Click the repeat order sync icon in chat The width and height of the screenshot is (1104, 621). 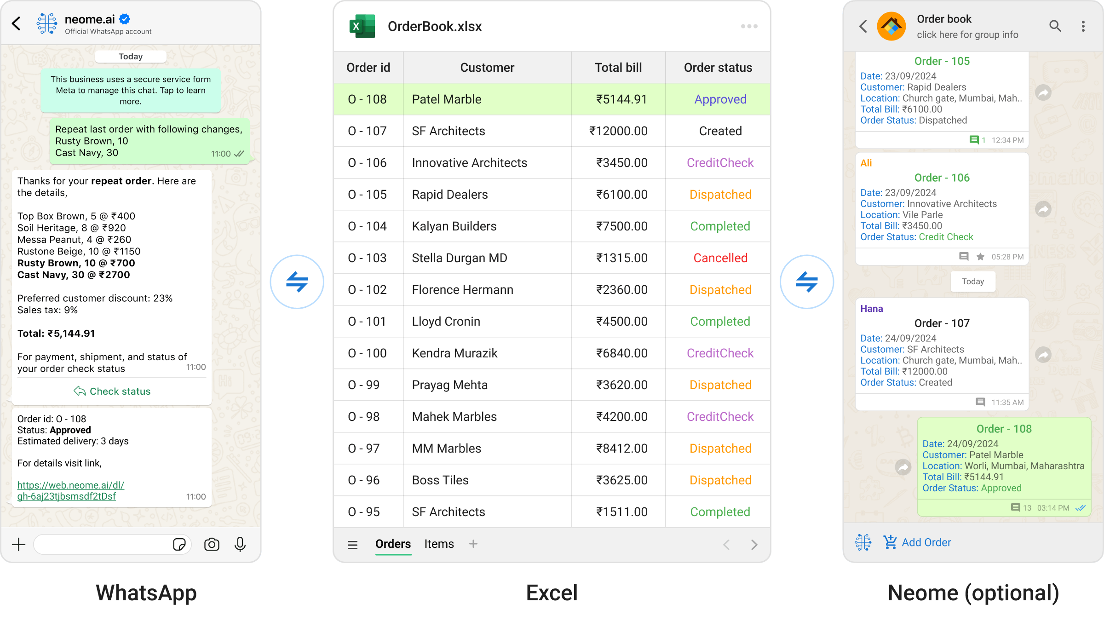tap(297, 282)
